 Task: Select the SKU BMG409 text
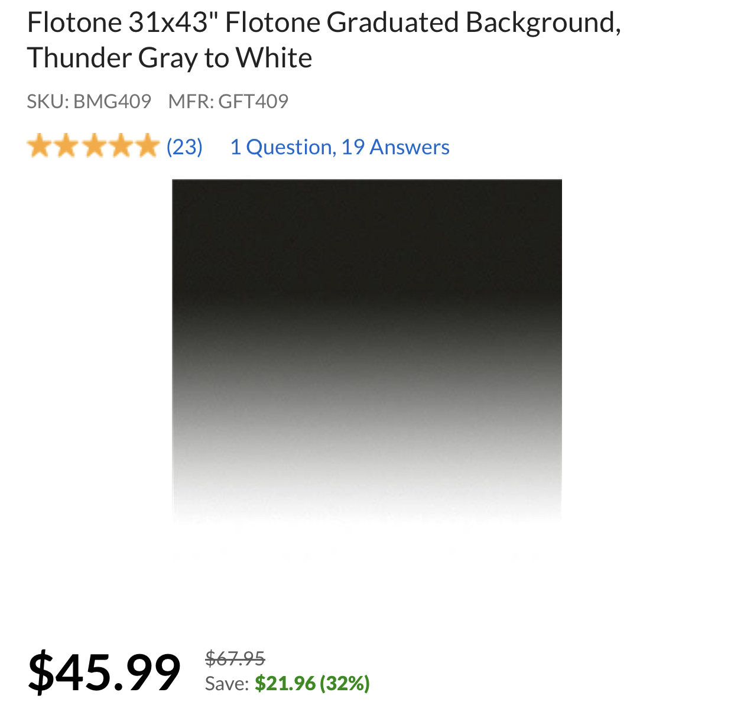click(x=89, y=101)
